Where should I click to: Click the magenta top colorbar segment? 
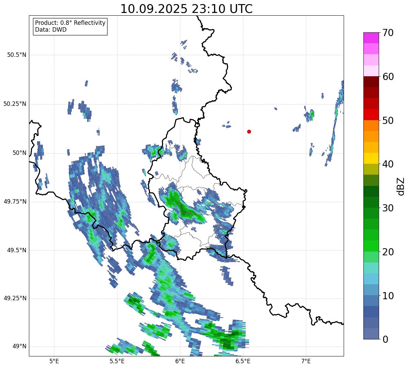click(x=371, y=38)
